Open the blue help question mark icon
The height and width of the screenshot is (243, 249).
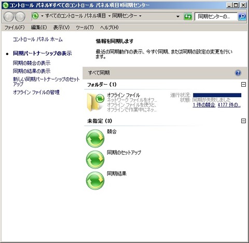238,73
